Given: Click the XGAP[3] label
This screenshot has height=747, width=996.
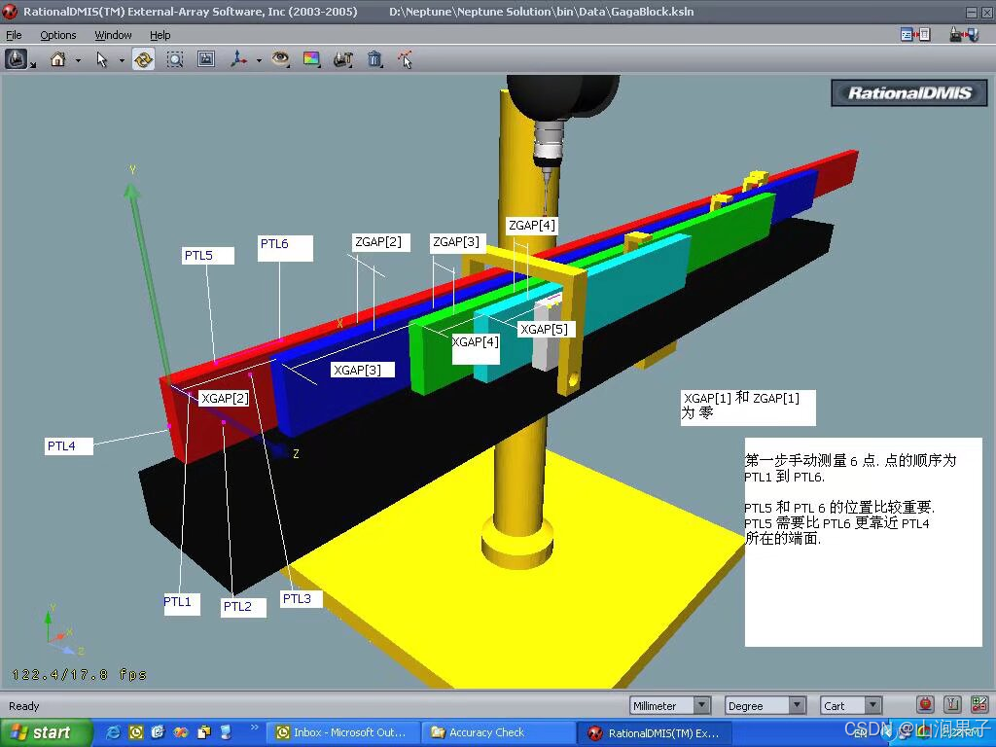Looking at the screenshot, I should click(x=363, y=370).
